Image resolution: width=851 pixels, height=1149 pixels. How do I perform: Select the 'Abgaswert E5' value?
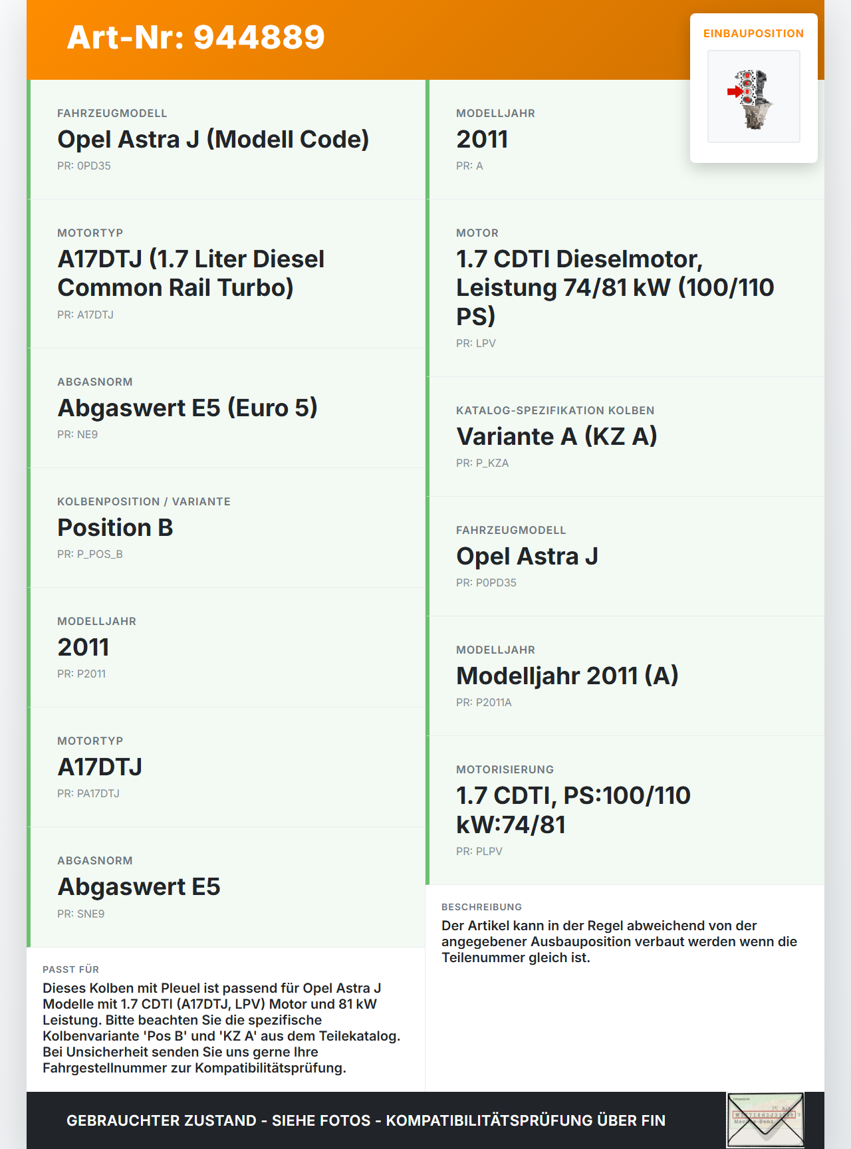[x=138, y=886]
